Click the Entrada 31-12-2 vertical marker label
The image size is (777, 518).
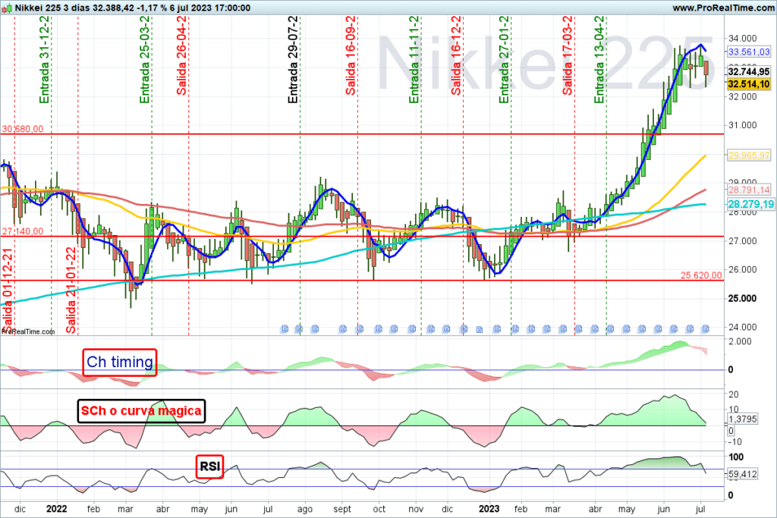point(45,59)
